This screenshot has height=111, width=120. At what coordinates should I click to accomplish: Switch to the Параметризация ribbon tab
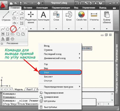pos(61,8)
